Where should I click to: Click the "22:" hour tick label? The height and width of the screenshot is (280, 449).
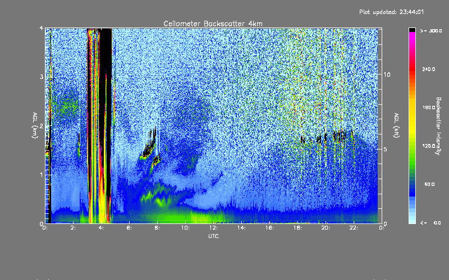coord(354,228)
